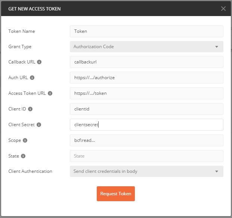Click the Access Token URL info icon
Screen dimensions: 232x218
pyautogui.click(x=50, y=93)
